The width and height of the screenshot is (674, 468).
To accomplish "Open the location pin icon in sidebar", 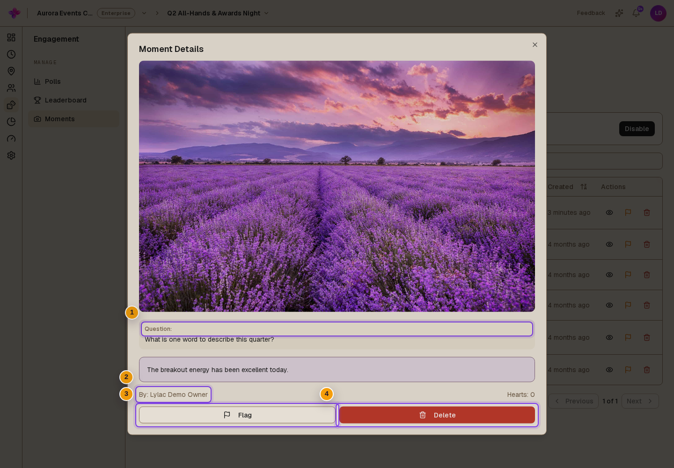I will click(11, 71).
